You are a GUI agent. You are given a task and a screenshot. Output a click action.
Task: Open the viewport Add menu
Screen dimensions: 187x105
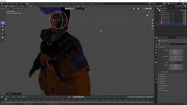(x=22, y=8)
